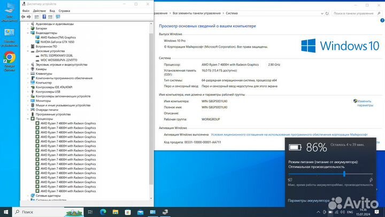Collapse the Дисковые устройства node
The image size is (385, 217).
(x=28, y=51)
